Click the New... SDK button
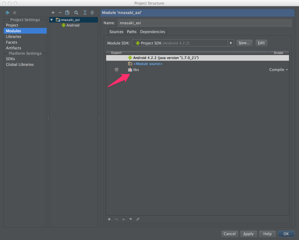The height and width of the screenshot is (240, 299). [x=244, y=43]
